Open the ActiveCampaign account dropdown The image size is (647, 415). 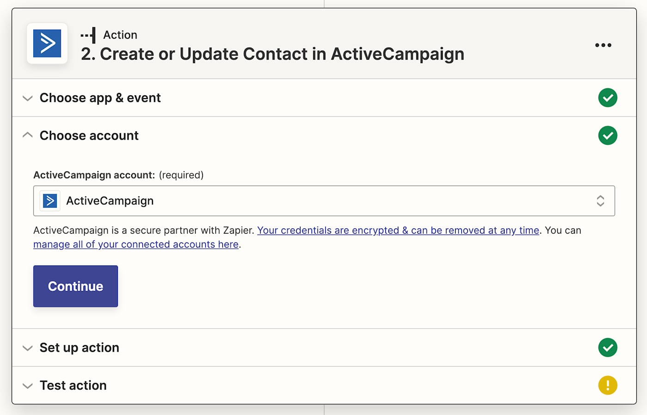(x=323, y=201)
